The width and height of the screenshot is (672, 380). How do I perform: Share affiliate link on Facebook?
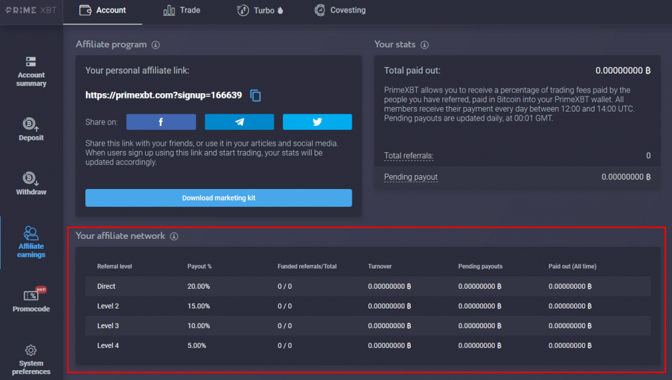pos(161,121)
